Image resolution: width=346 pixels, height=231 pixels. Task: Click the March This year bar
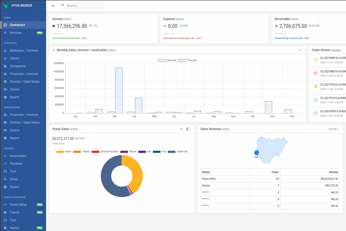tap(119, 90)
